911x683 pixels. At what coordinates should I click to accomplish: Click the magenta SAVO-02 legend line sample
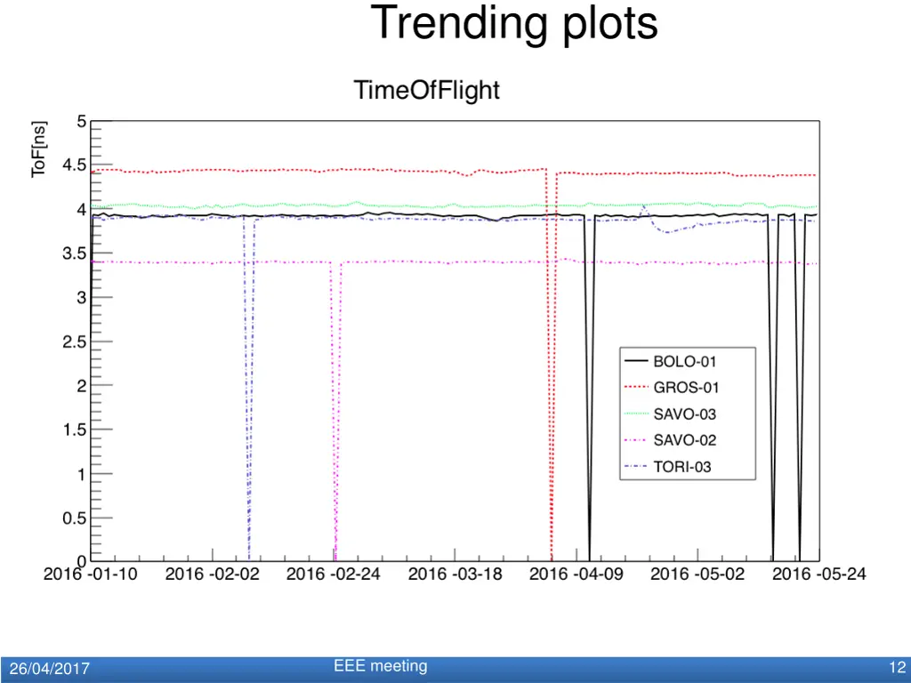click(635, 440)
